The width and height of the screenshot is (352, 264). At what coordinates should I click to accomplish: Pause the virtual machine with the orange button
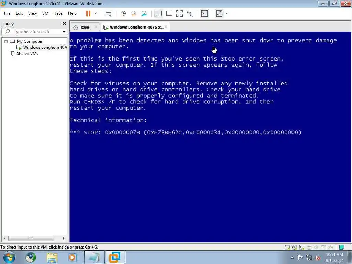tap(88, 13)
